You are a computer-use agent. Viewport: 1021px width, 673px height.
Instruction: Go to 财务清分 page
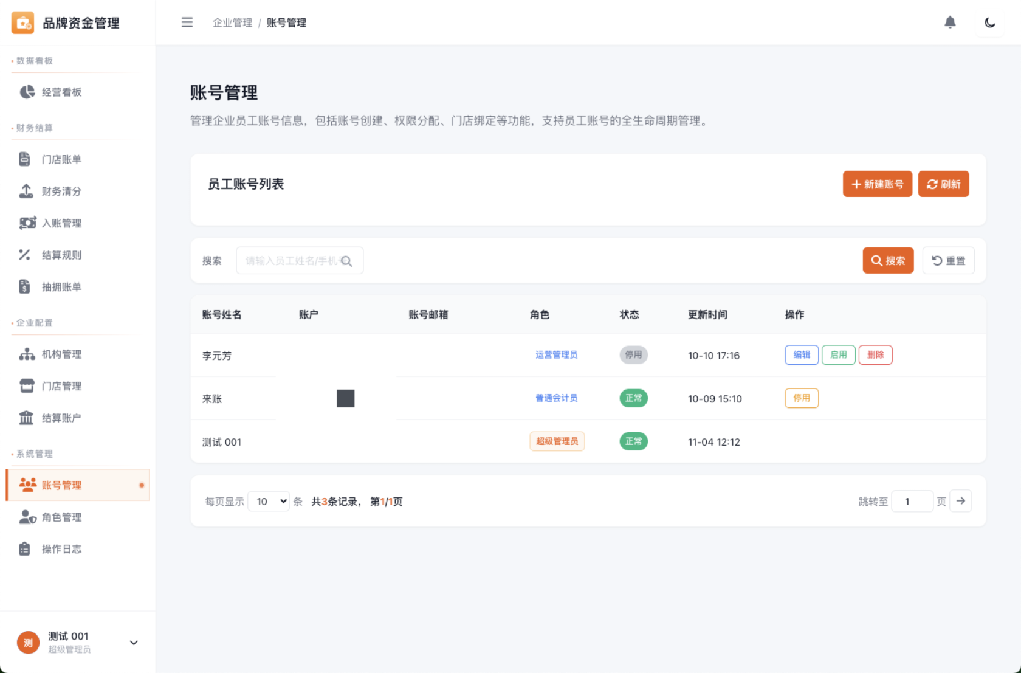tap(61, 192)
